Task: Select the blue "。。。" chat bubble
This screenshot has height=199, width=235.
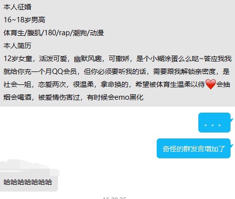Action: pos(214,123)
